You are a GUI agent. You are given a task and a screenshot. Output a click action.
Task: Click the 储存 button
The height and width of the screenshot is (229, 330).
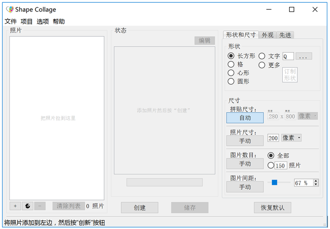[x=190, y=208]
